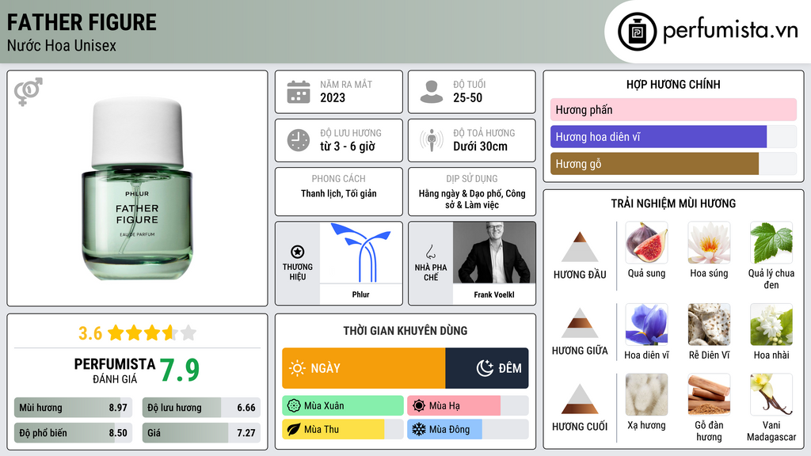
Task: Click the Hoa nhài jasmine image
Action: (771, 324)
